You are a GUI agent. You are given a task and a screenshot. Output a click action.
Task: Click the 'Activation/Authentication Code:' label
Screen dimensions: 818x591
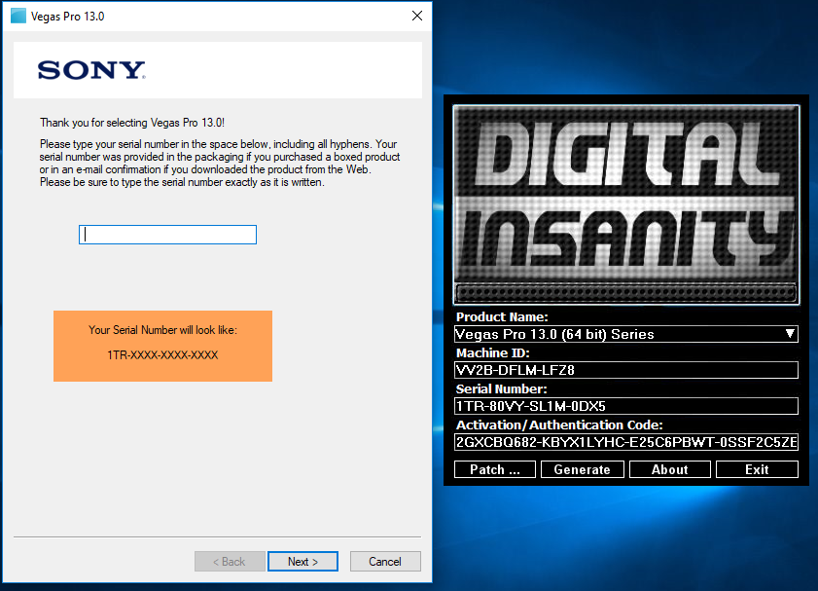coord(559,425)
